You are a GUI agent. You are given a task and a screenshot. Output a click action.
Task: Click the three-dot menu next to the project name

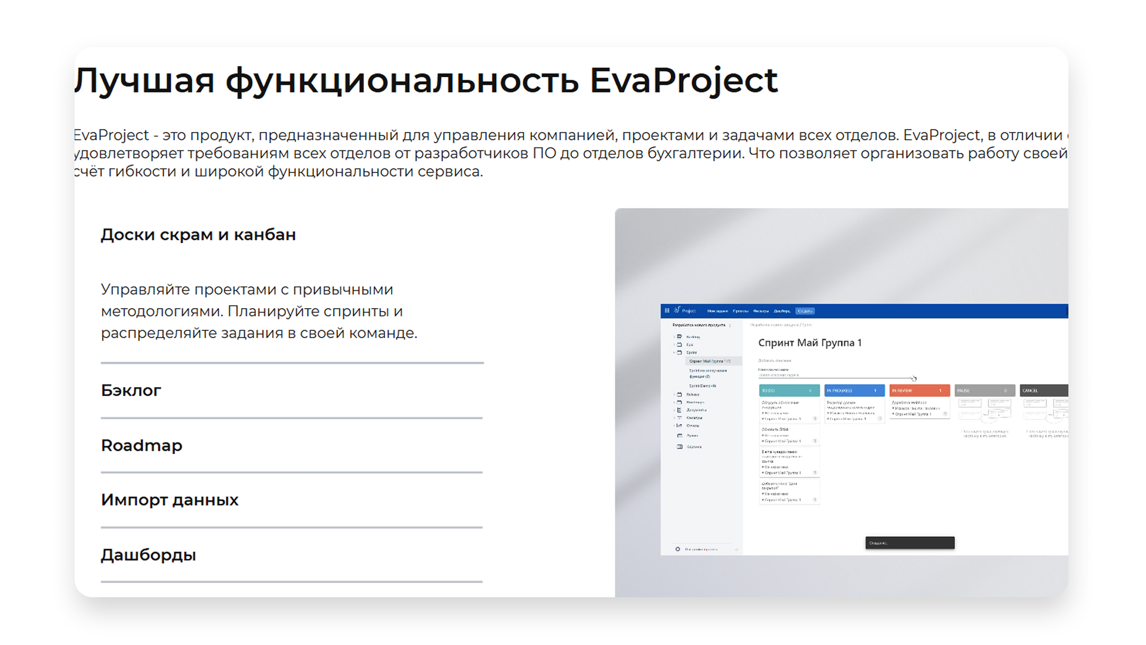click(730, 325)
